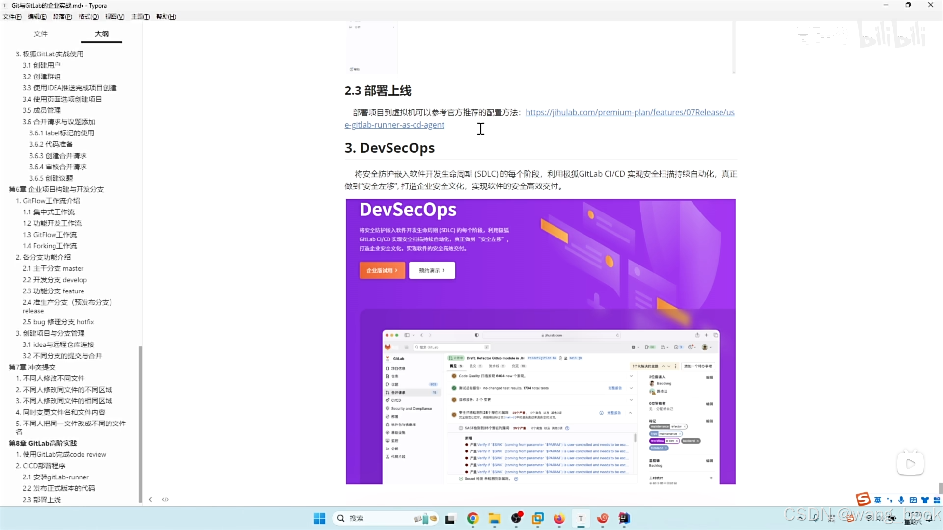
Task: Open Task View from the taskbar
Action: 450,519
